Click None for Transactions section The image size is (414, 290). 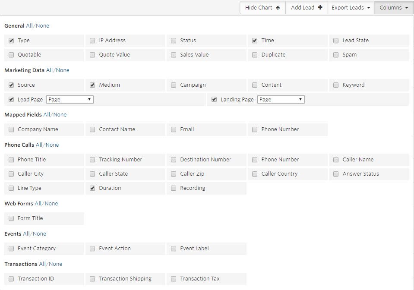(56, 264)
